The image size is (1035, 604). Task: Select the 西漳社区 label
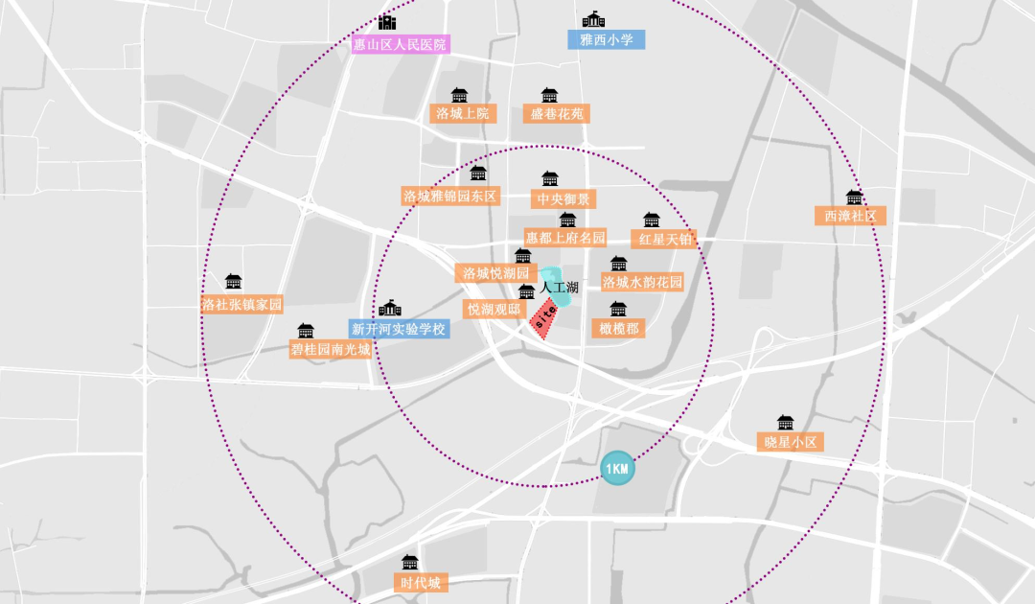point(850,216)
